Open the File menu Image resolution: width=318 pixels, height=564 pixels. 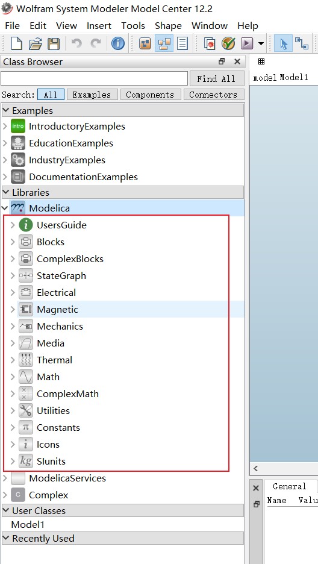[13, 25]
